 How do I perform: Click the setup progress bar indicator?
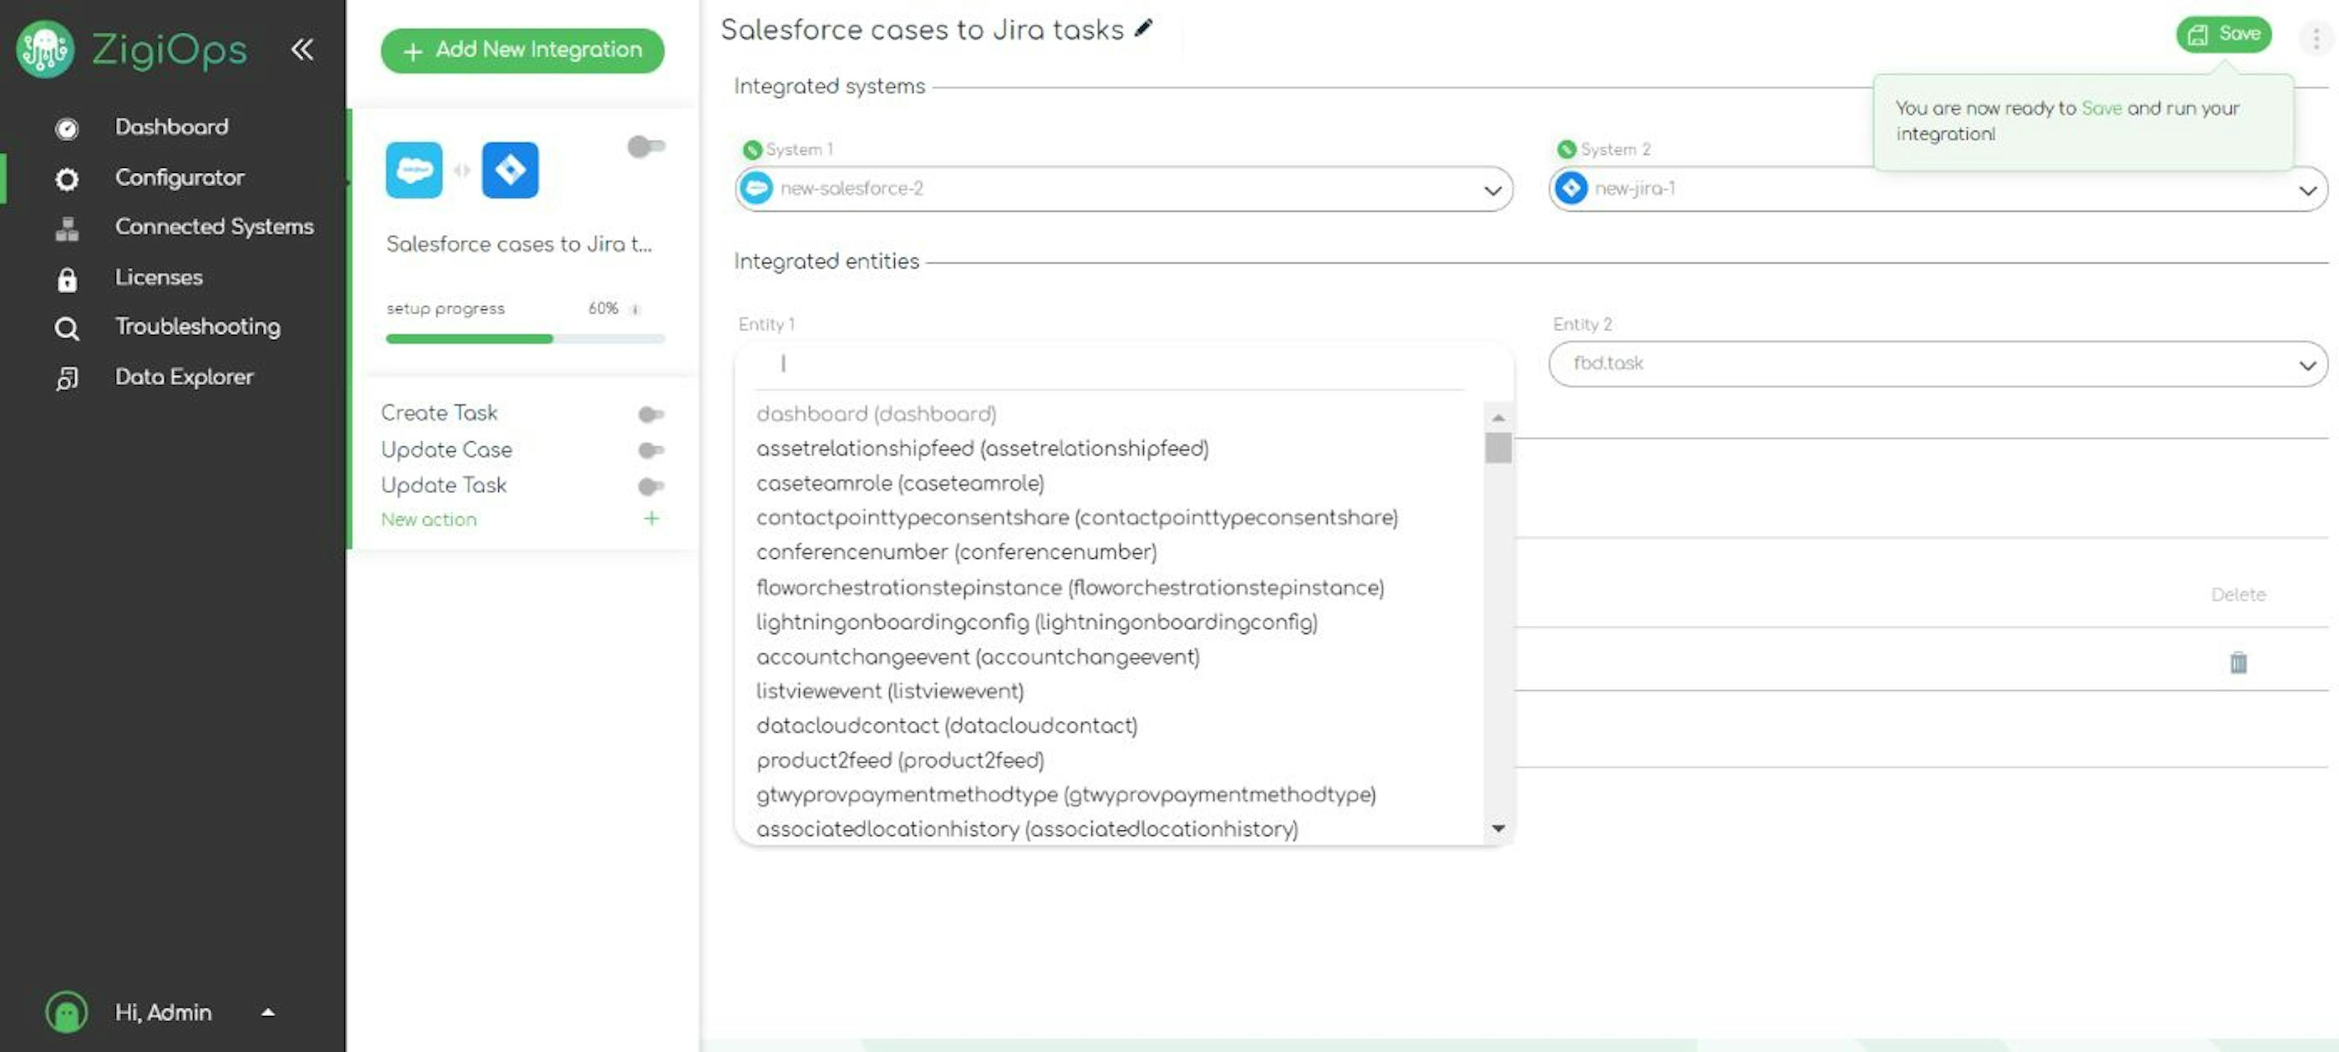click(522, 337)
